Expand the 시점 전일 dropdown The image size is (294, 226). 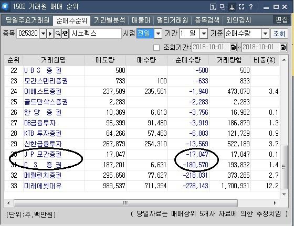(158, 34)
